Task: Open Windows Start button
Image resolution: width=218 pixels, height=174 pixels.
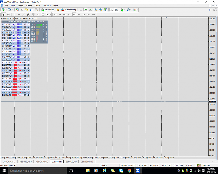Action: point(4,171)
